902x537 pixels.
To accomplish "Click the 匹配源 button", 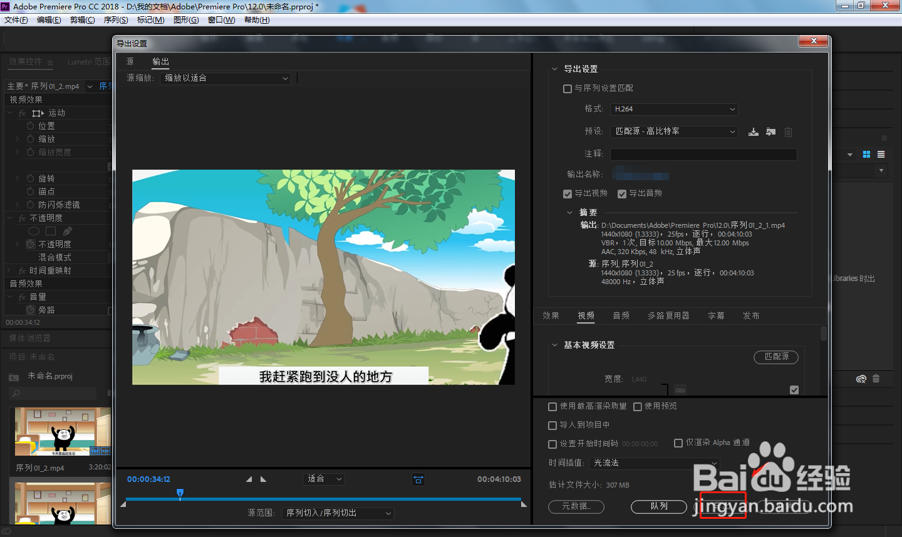I will pyautogui.click(x=776, y=357).
